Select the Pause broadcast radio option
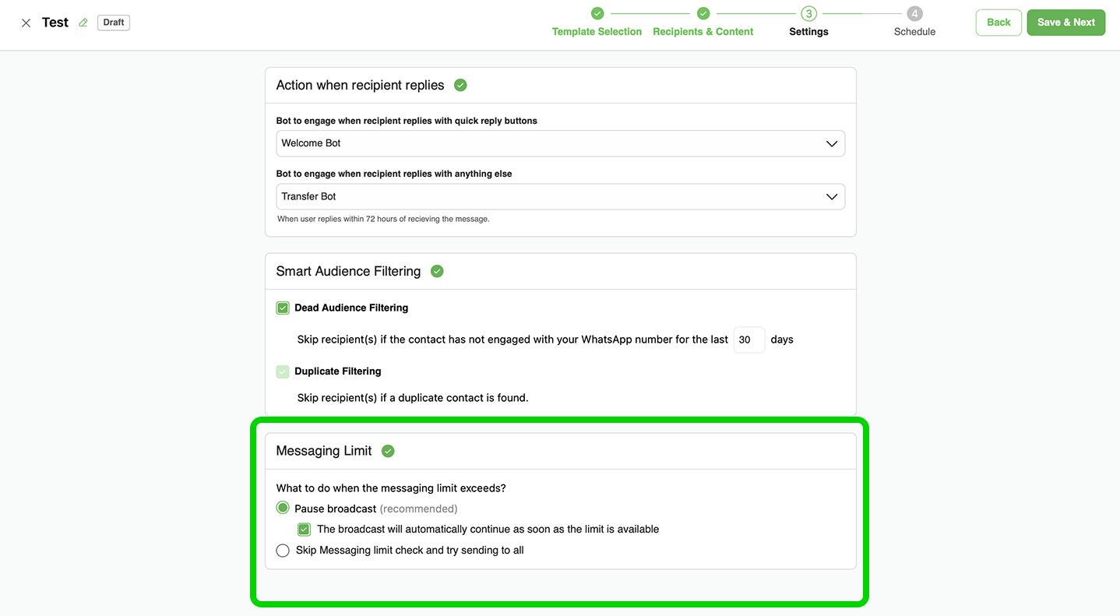This screenshot has height=616, width=1120. tap(283, 509)
